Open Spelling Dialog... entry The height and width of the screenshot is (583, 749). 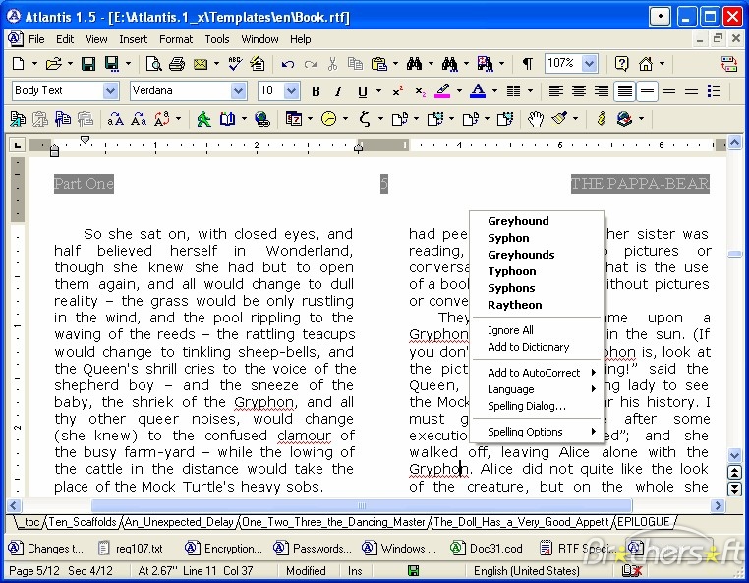point(538,406)
